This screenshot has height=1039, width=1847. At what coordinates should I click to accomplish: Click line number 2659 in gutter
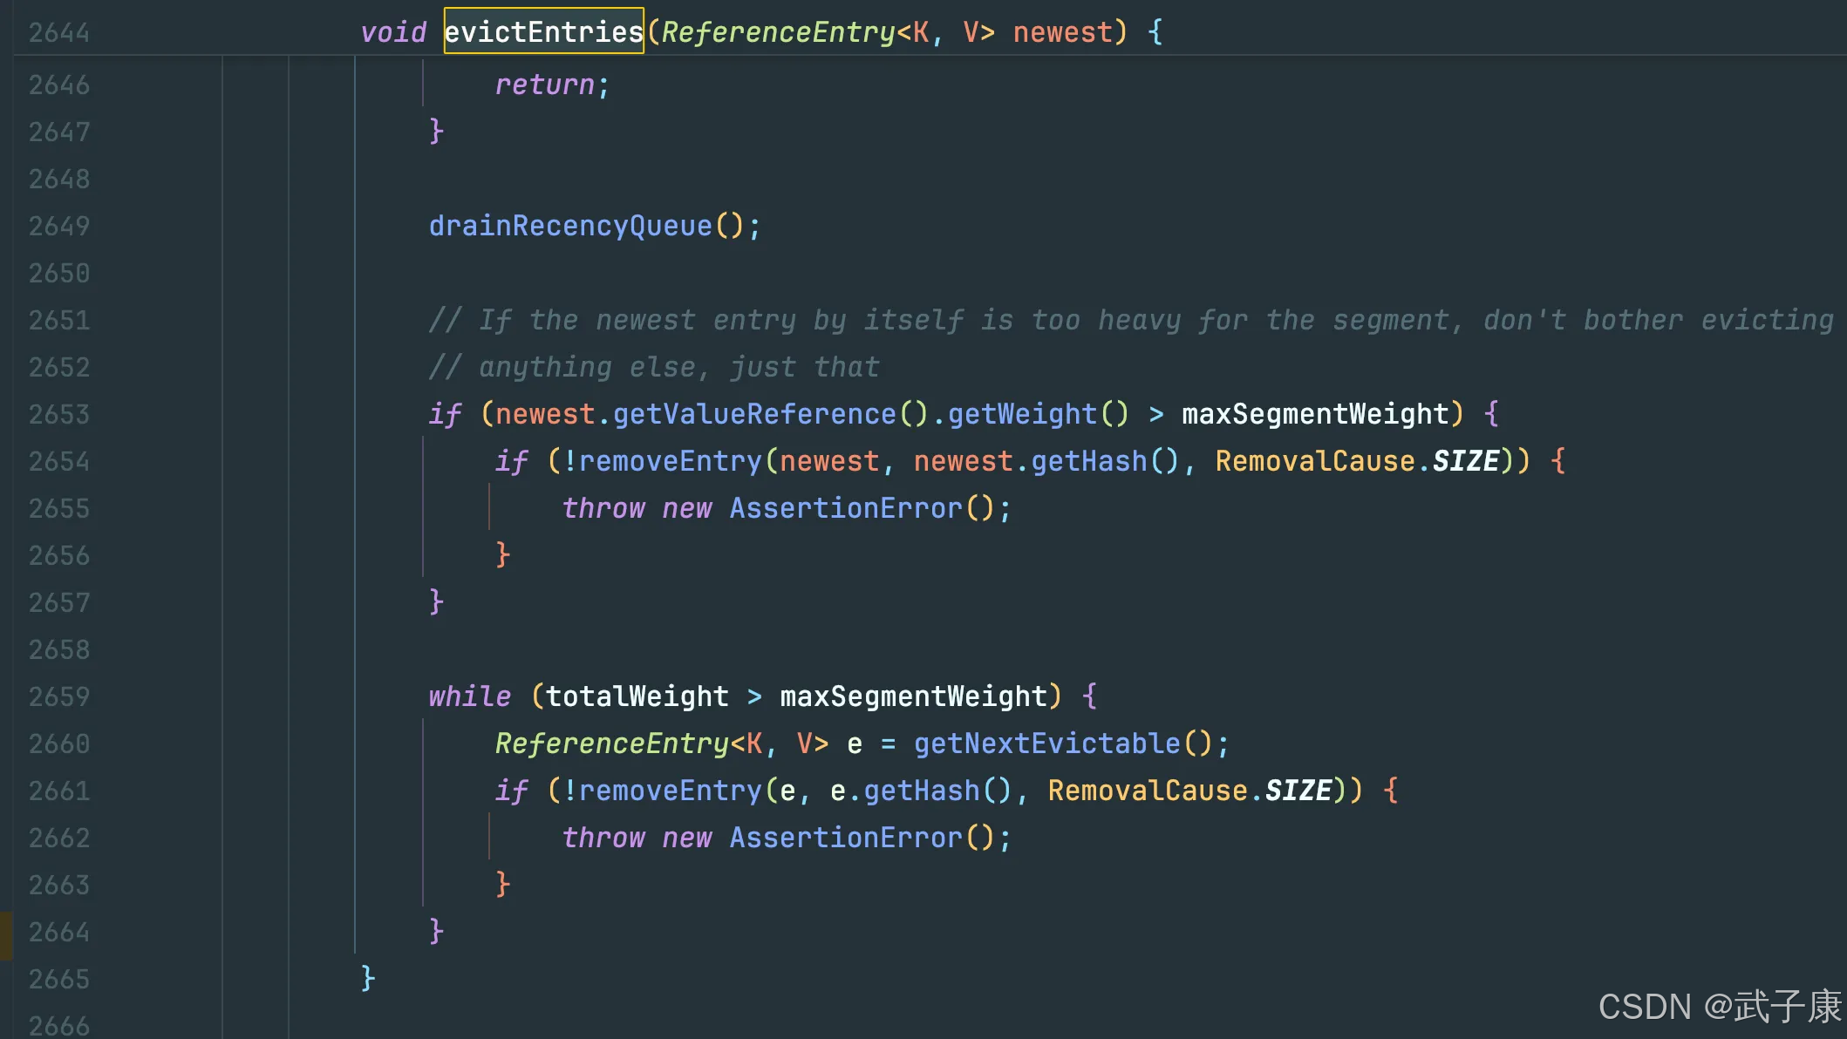coord(59,696)
